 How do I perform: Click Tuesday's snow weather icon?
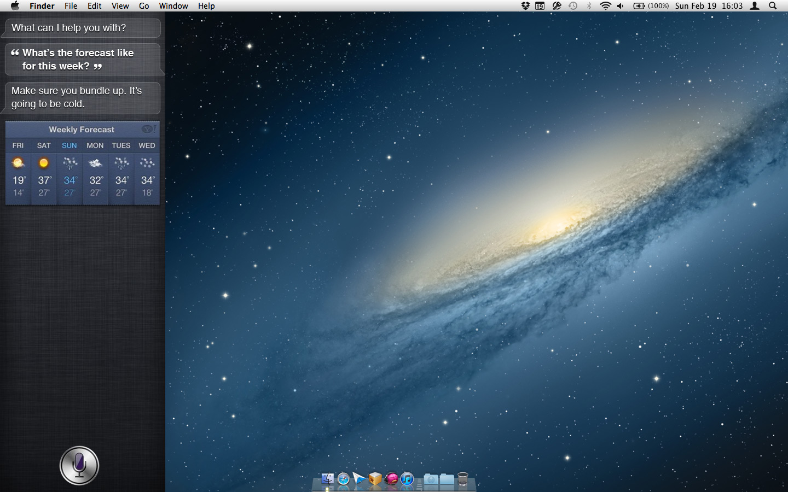121,162
